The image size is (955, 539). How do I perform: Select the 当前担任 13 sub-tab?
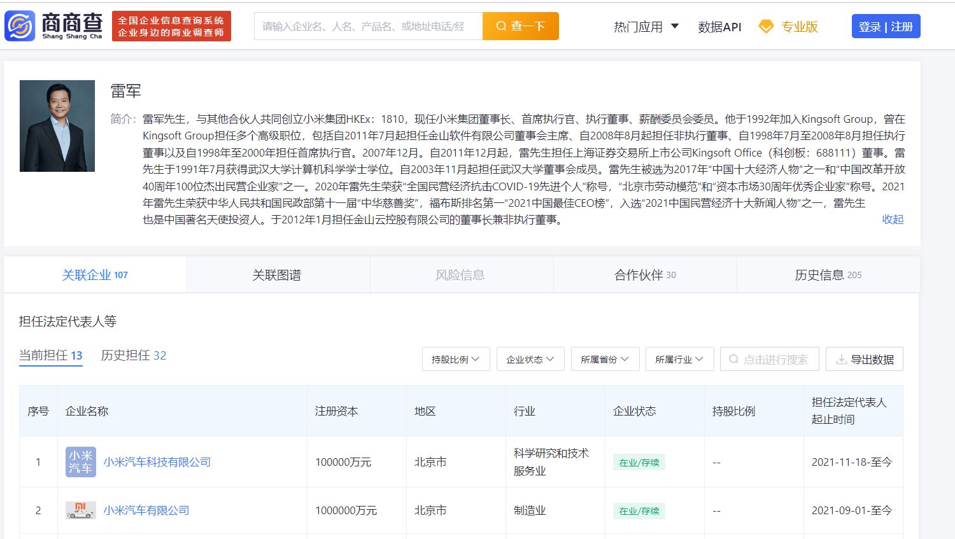coord(51,356)
